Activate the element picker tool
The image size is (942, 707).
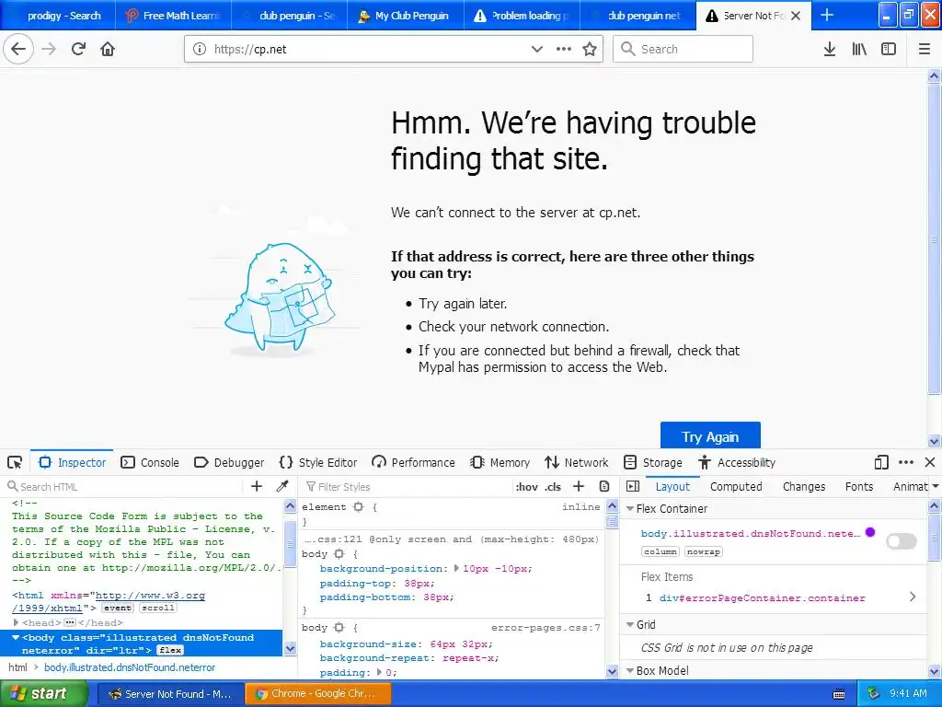point(15,462)
